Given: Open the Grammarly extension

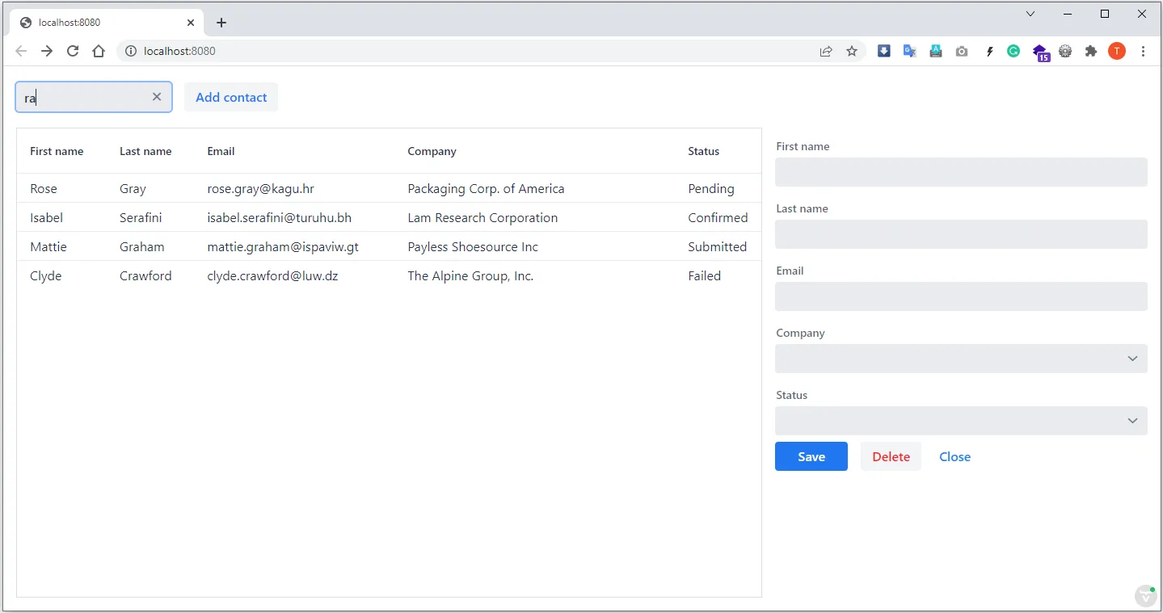Looking at the screenshot, I should (1013, 51).
